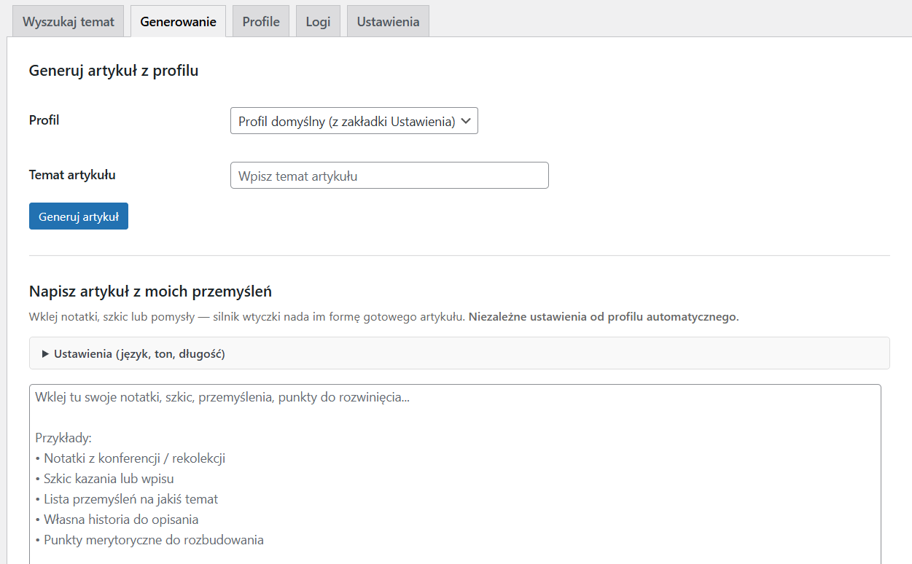Switch to the Wyszukaj temat tab
This screenshot has height=564, width=912.
(x=69, y=22)
